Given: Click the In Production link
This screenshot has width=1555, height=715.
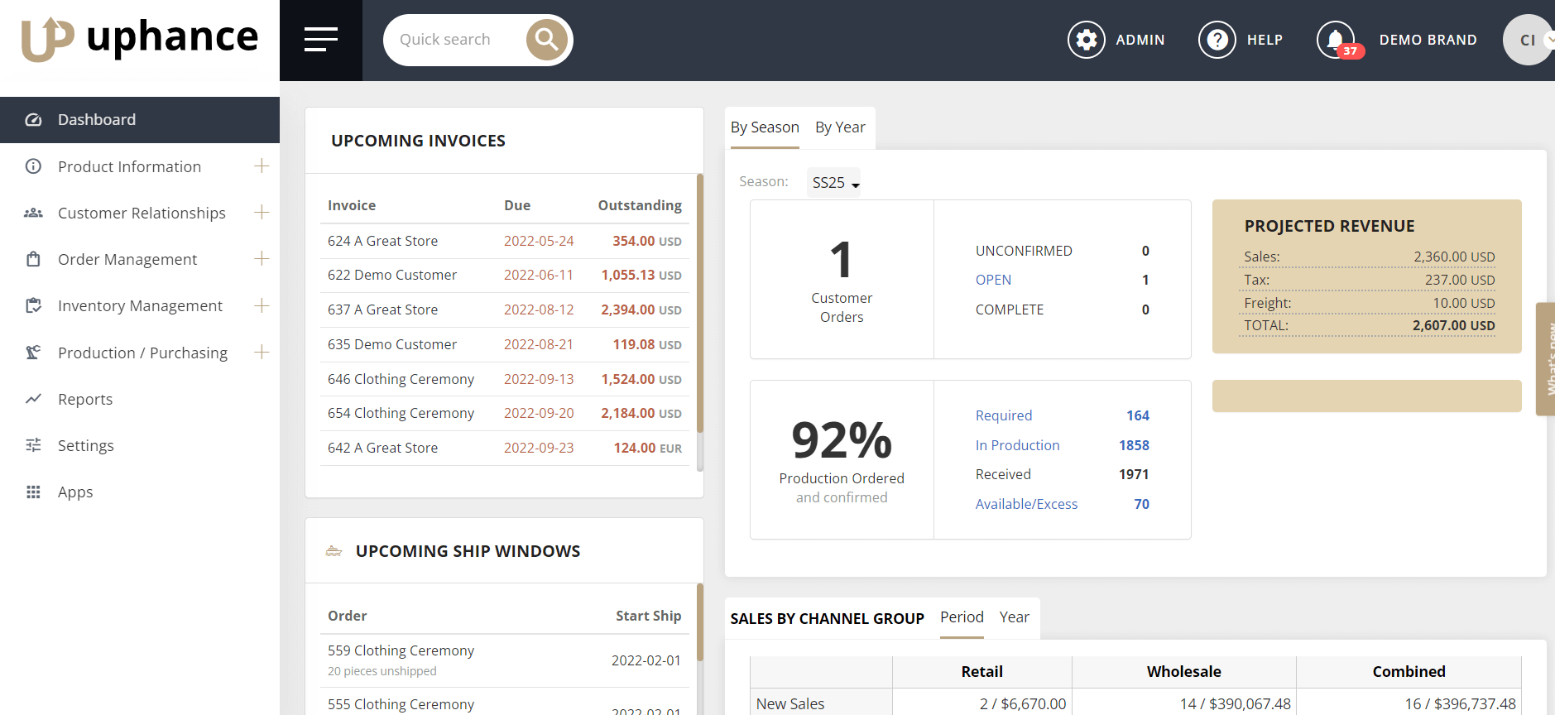Looking at the screenshot, I should click(x=1017, y=445).
